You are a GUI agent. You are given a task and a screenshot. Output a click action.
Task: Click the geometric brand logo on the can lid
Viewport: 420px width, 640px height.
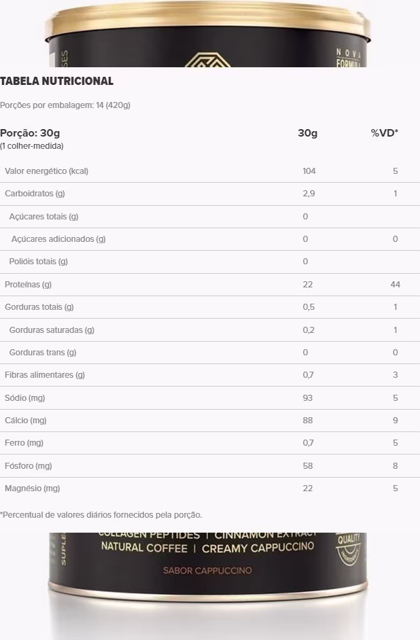click(x=208, y=60)
